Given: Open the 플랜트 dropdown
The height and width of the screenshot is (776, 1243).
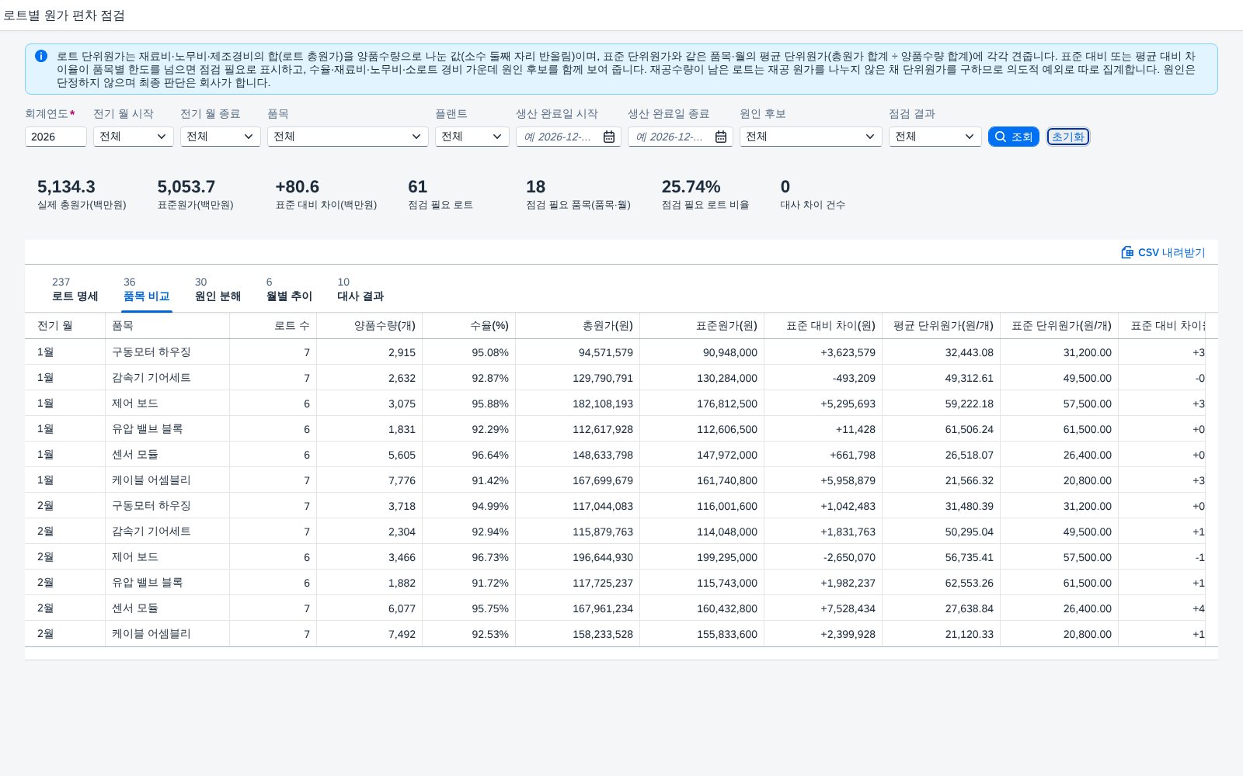Looking at the screenshot, I should [472, 137].
